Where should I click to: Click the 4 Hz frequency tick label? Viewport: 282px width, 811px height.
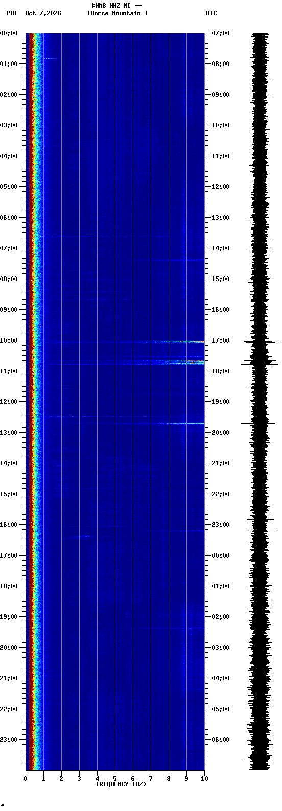97,779
